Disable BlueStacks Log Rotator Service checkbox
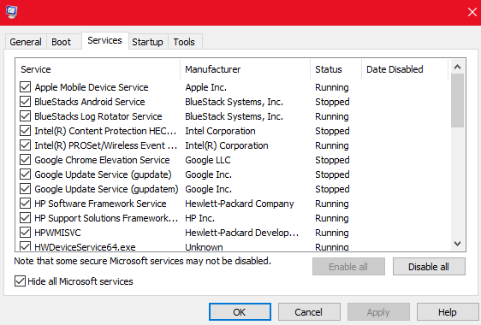The height and width of the screenshot is (325, 481). [x=25, y=116]
